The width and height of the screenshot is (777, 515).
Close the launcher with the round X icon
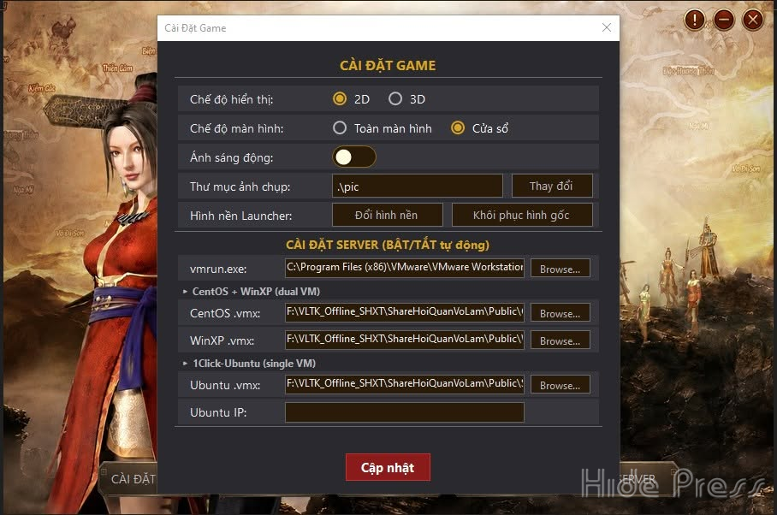pos(753,20)
